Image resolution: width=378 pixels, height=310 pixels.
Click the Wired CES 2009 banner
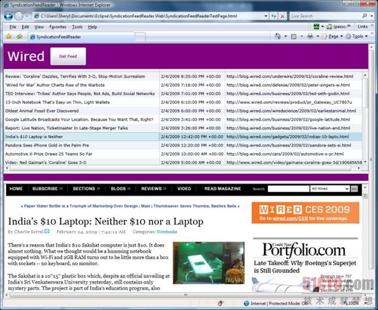tap(305, 213)
